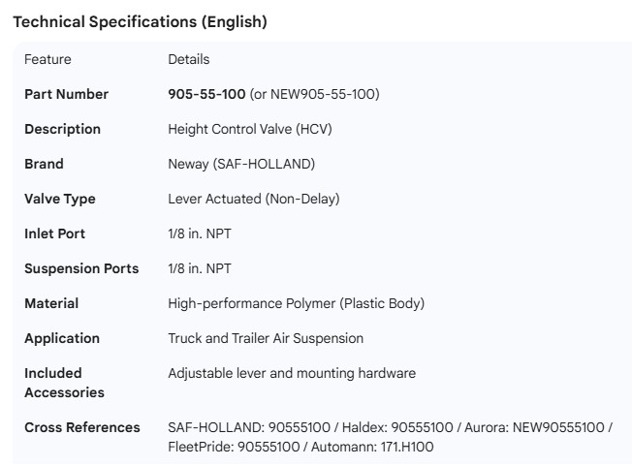Click High-performance Polymer (Plastic Body) text

click(x=296, y=303)
